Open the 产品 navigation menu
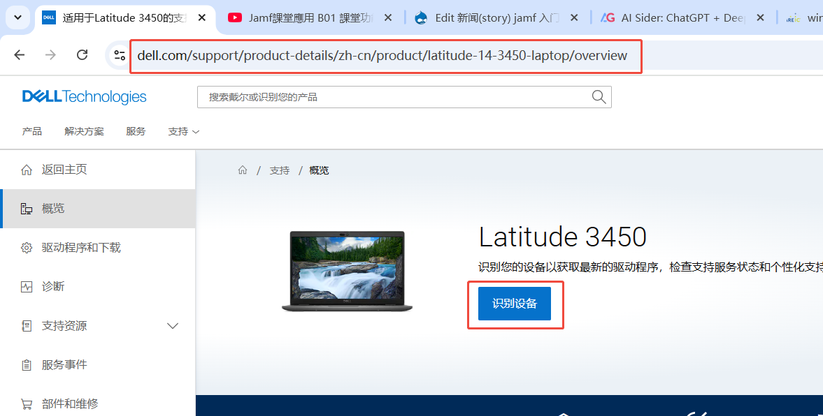The image size is (823, 416). pyautogui.click(x=32, y=131)
